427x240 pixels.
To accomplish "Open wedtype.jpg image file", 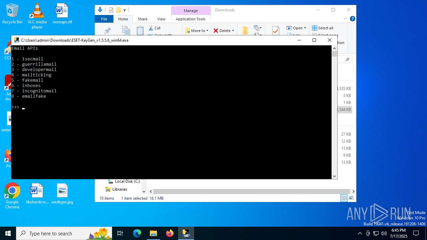I will pos(62,193).
